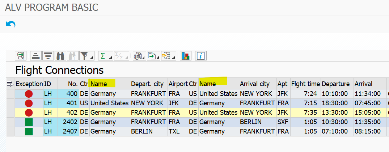Click the arrival time 11:34:00 cell
389x152 pixels.
pos(370,94)
